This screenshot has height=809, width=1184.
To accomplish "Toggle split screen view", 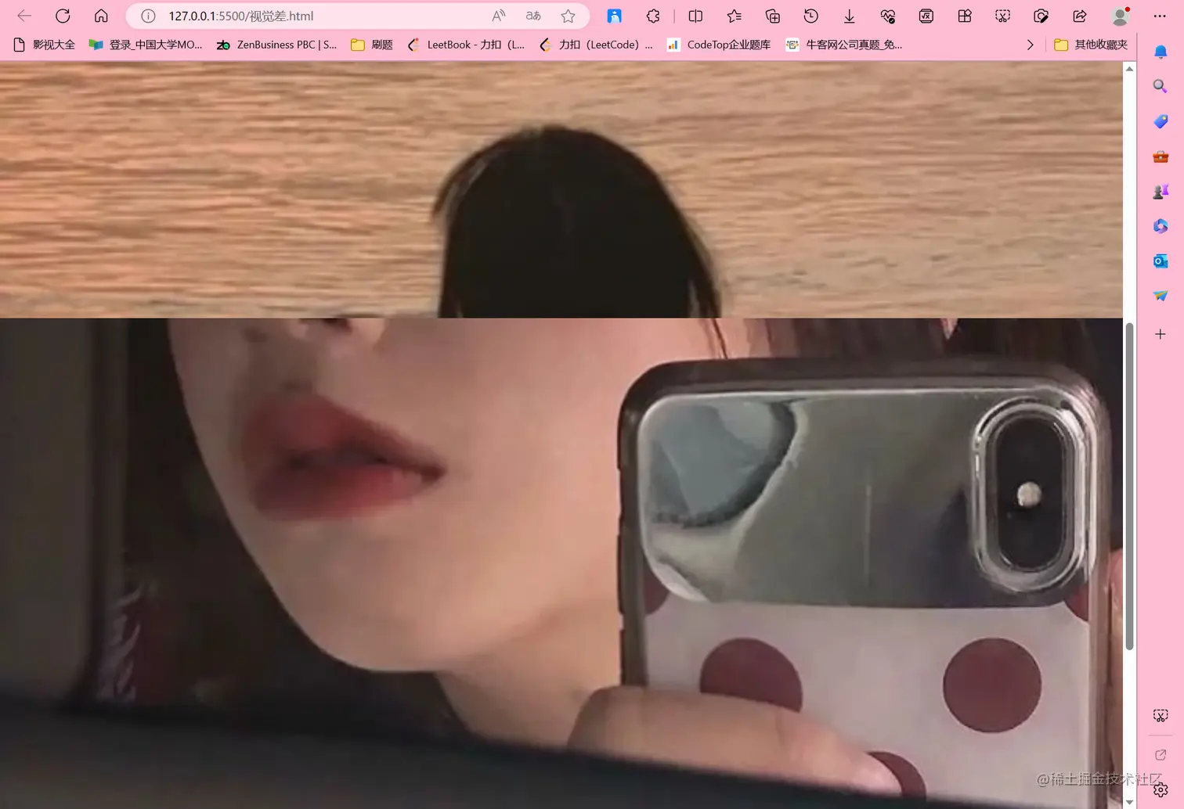I will click(695, 16).
